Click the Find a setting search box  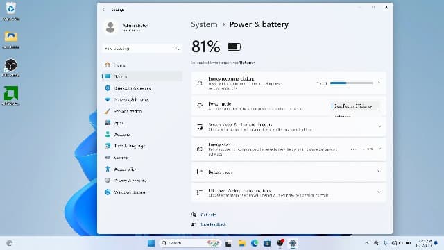[142, 48]
